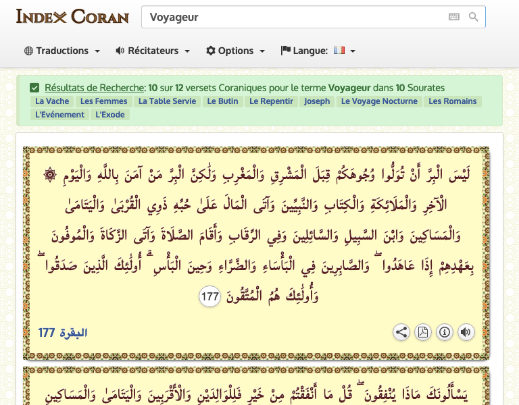This screenshot has height=405, width=519.
Task: Click into the Voyageur search field
Action: tap(291, 18)
